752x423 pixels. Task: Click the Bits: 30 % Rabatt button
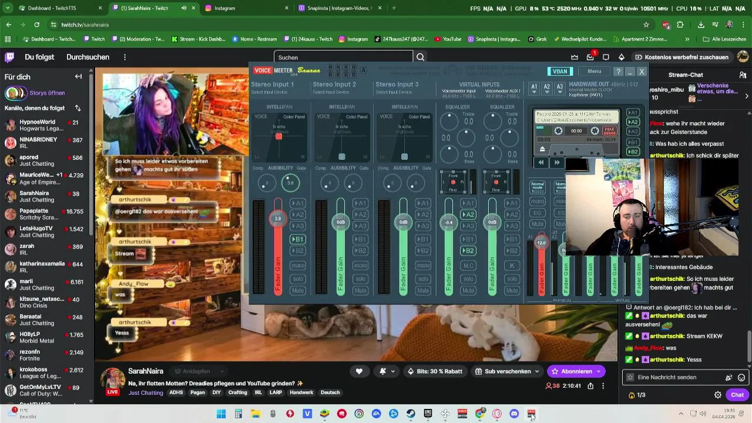click(x=435, y=371)
